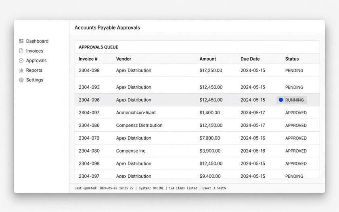Click the $12,450.00 amount in RUNNING row
The height and width of the screenshot is (212, 339).
[211, 100]
